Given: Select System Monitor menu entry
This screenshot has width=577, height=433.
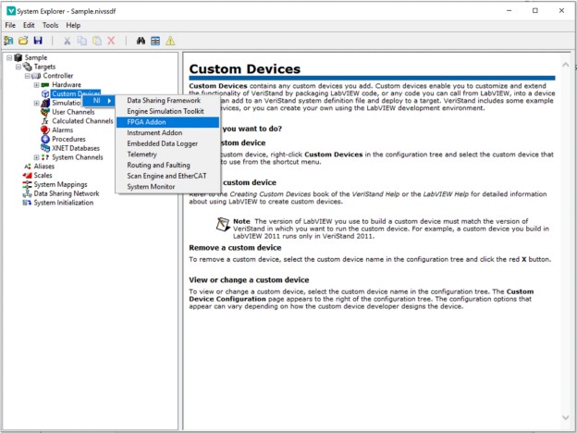Looking at the screenshot, I should click(x=167, y=187).
